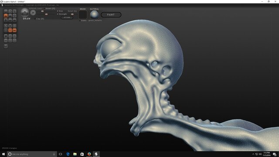The width and height of the screenshot is (279, 157).
Task: Click the round brush falloff icon
Action: [x=33, y=13]
